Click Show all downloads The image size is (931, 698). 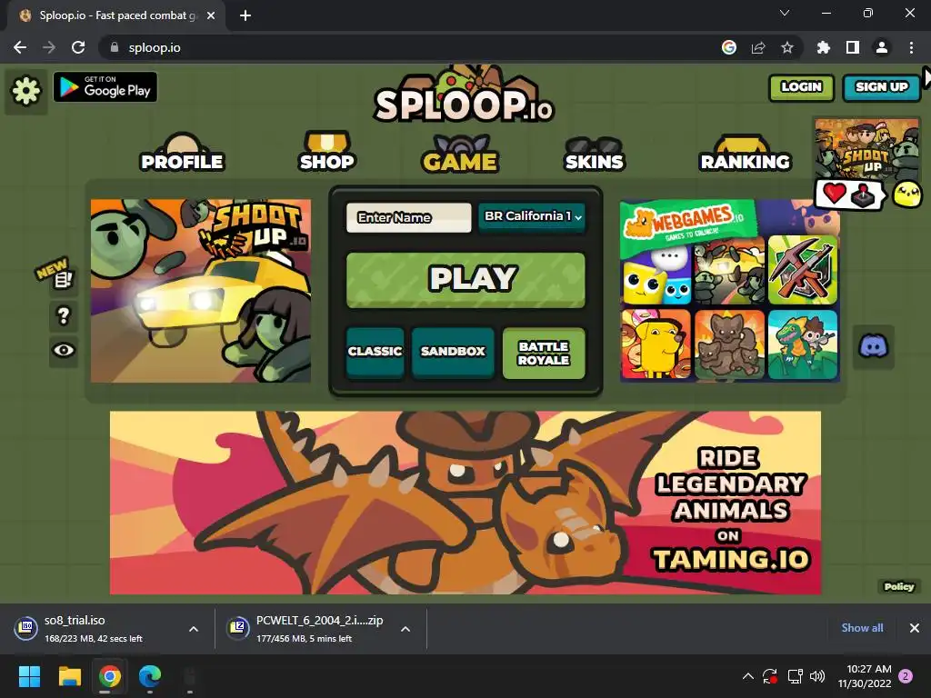(862, 628)
